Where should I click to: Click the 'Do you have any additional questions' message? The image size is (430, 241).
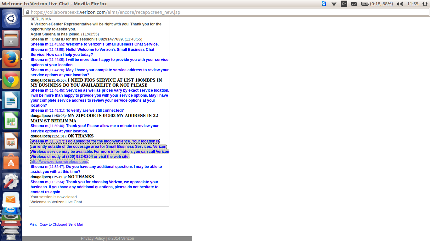tap(96, 169)
